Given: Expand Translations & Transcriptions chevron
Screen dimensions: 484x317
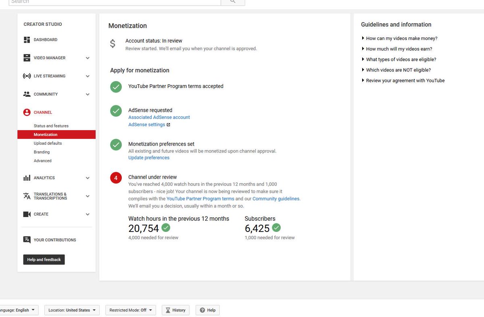Looking at the screenshot, I should point(88,196).
